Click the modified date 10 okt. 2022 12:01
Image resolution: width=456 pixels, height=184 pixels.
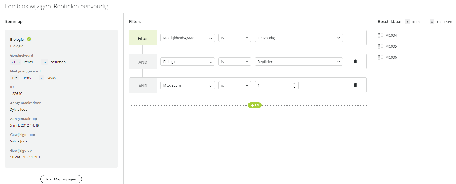pyautogui.click(x=25, y=157)
